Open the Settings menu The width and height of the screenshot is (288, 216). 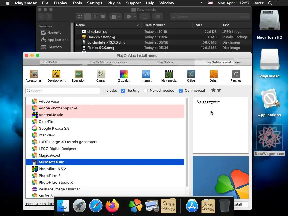(x=94, y=3)
